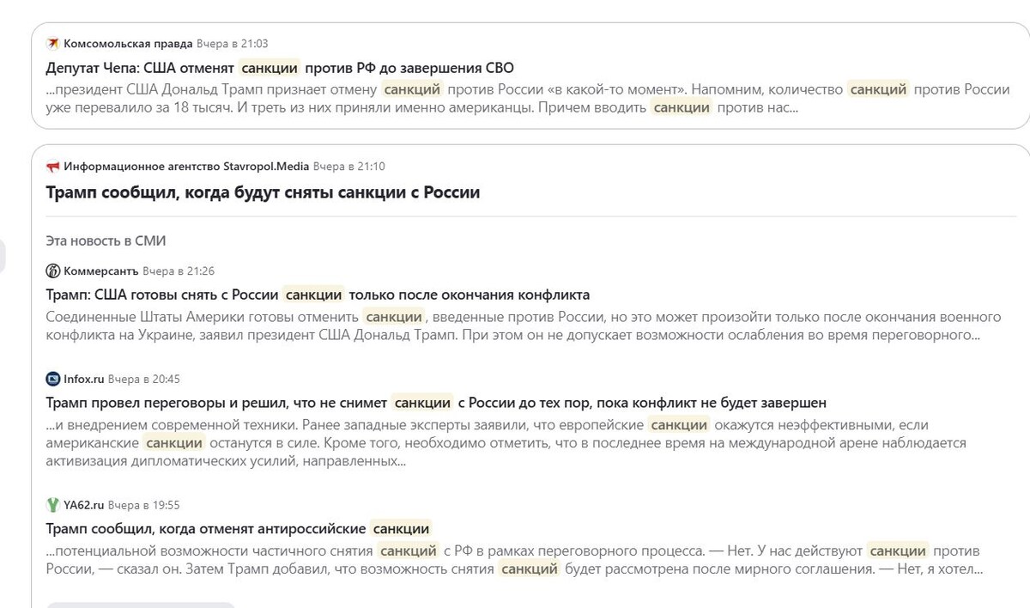Click the green YA62.ru icon

[53, 505]
